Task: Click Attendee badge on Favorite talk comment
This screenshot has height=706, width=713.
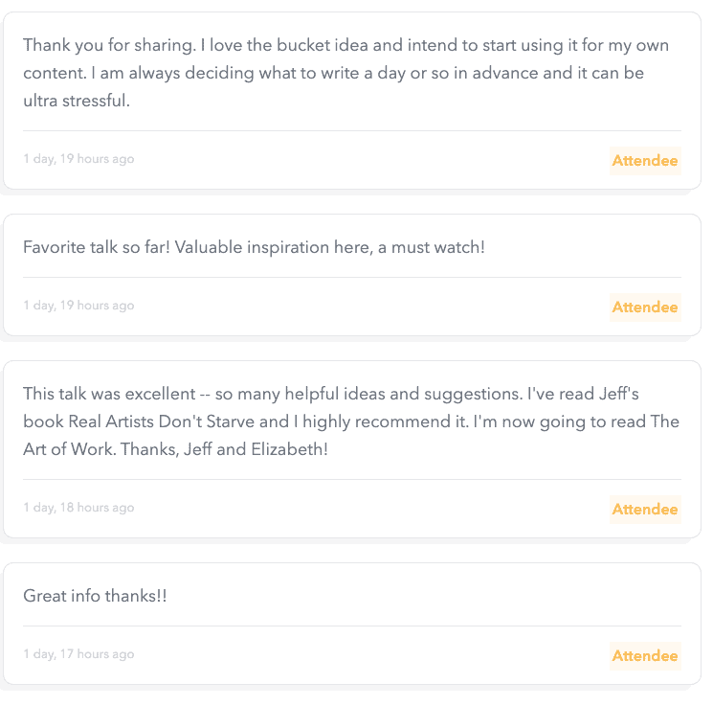Action: tap(644, 307)
